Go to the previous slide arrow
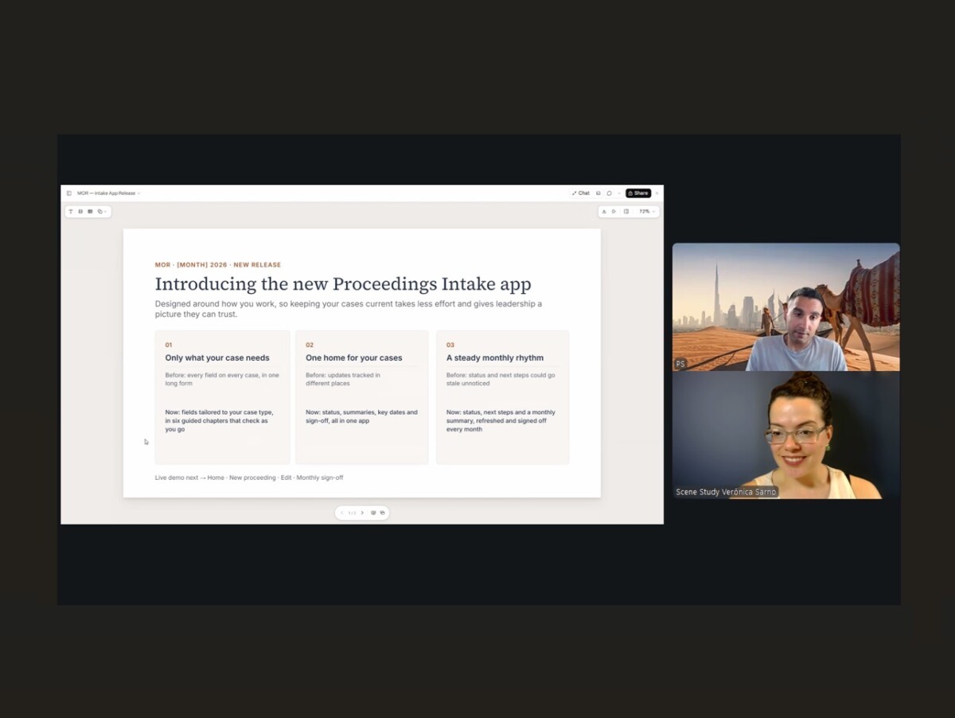Screen dimensions: 955x718 [342, 513]
